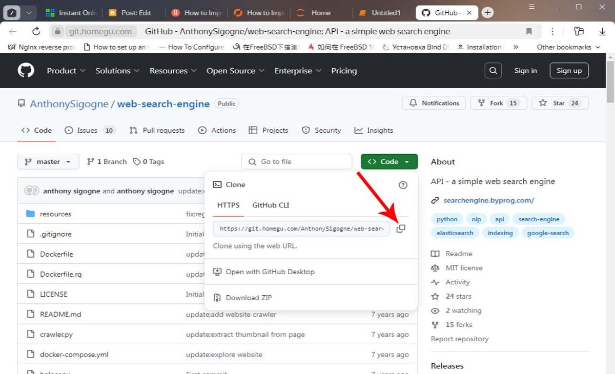Screen dimensions: 615x374
Task: Open tab group counter showing 7
Action: [12, 13]
